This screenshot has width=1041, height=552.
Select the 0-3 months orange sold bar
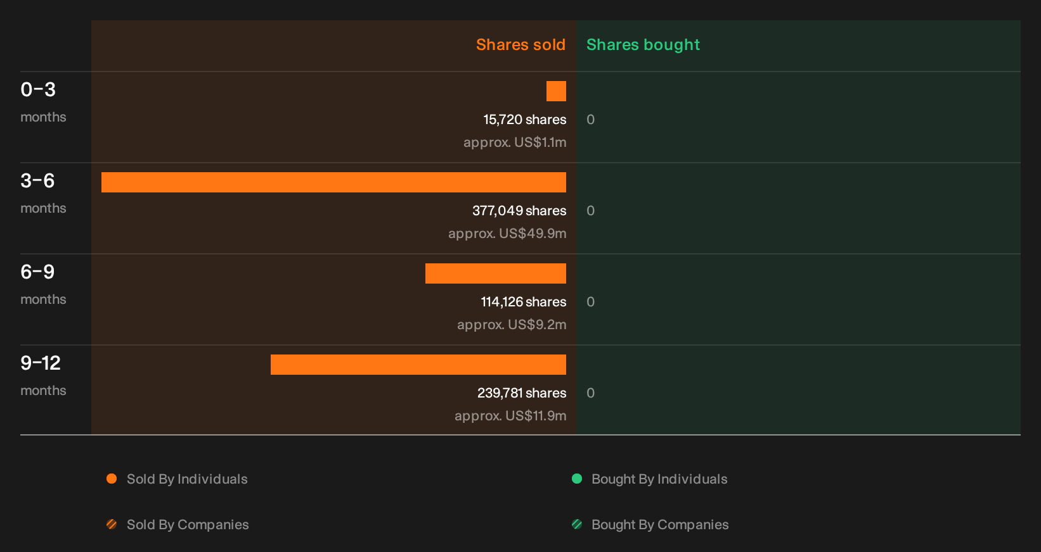[556, 91]
